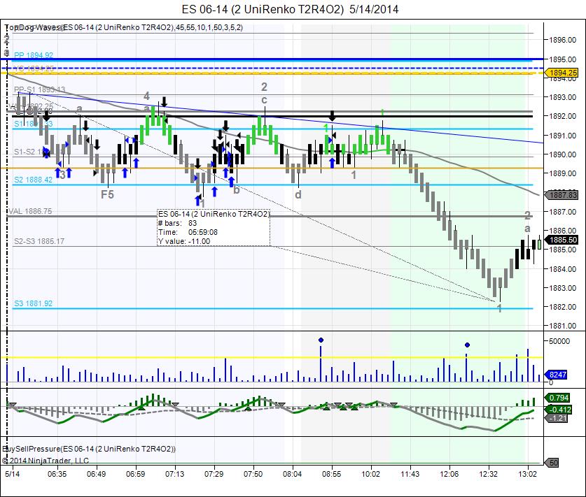Click the 1881.00 price axis label
586x497 pixels.
point(562,326)
